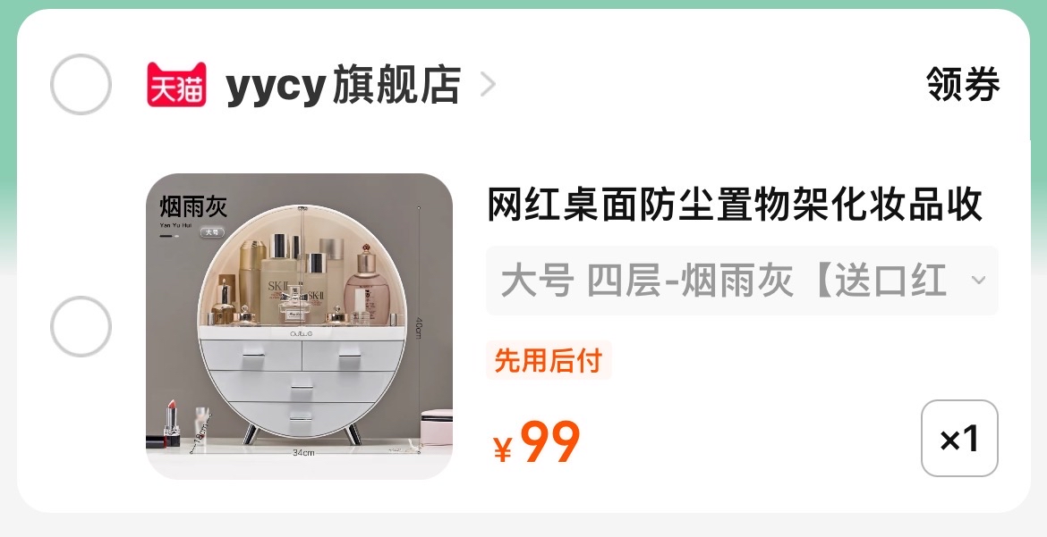Tap the arrow next to yycy旗舰店

pos(488,86)
